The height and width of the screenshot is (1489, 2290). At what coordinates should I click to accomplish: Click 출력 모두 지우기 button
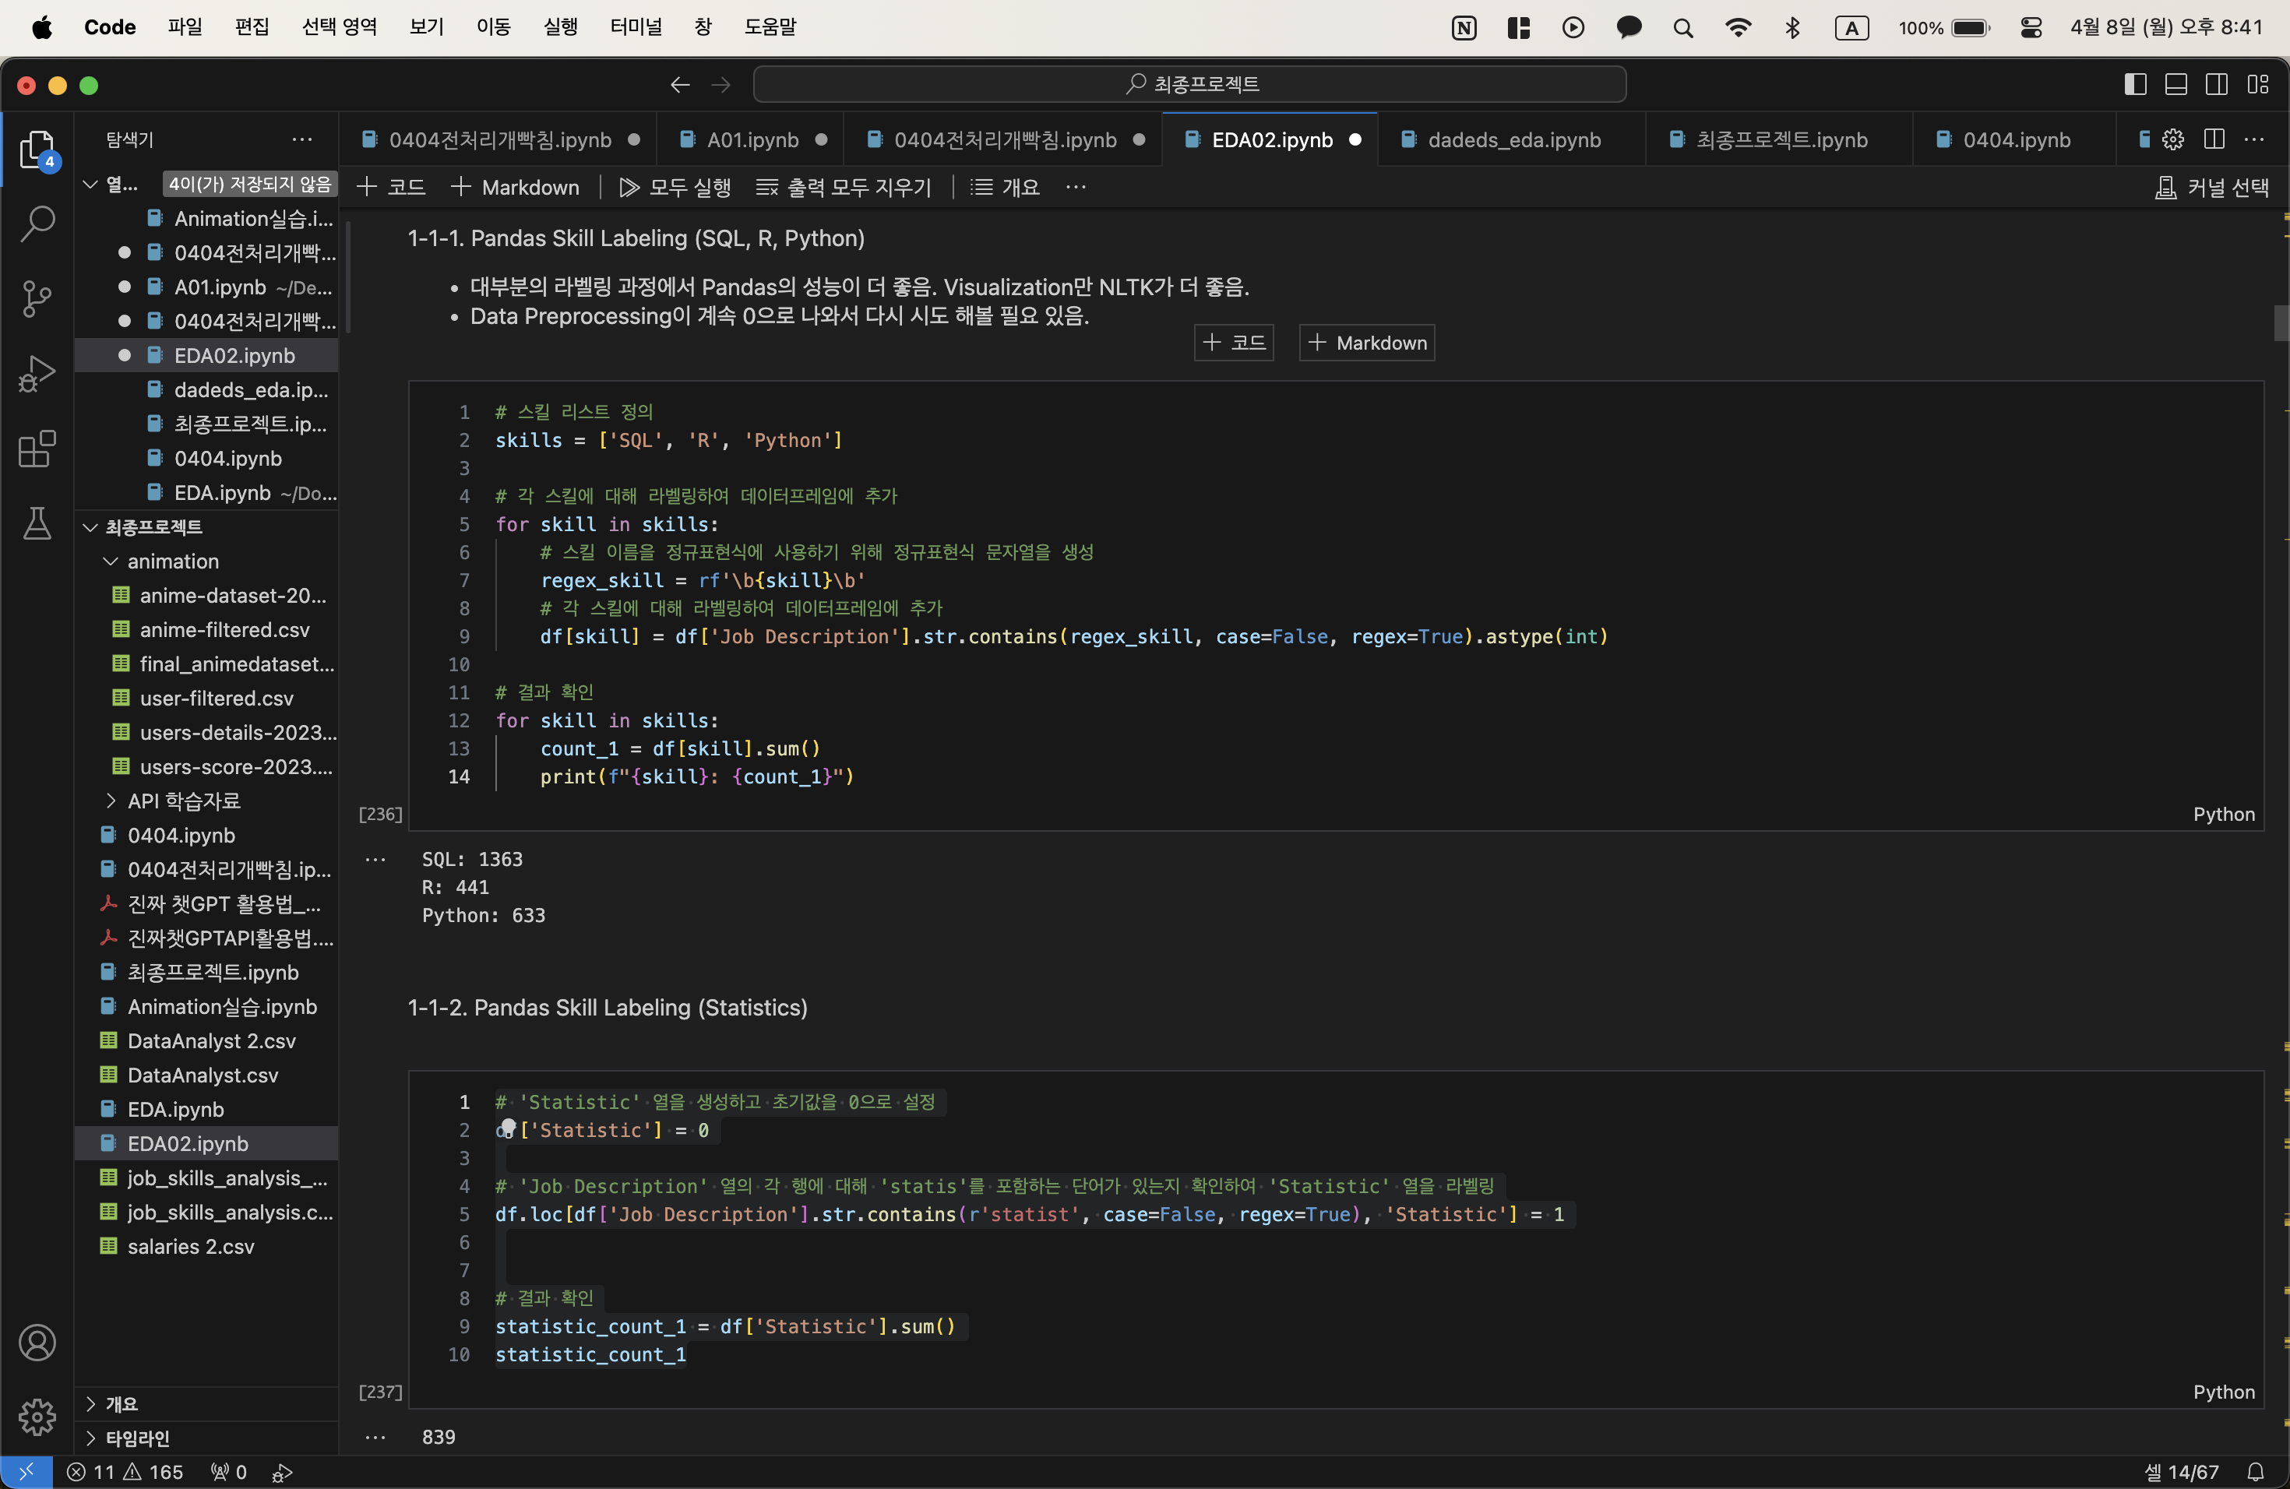click(844, 187)
